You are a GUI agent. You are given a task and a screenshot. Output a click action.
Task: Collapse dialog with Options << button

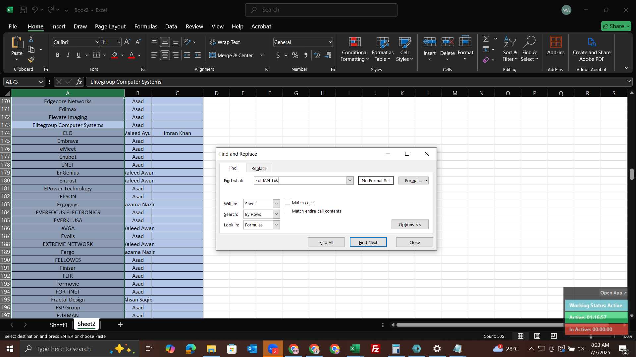(x=410, y=224)
